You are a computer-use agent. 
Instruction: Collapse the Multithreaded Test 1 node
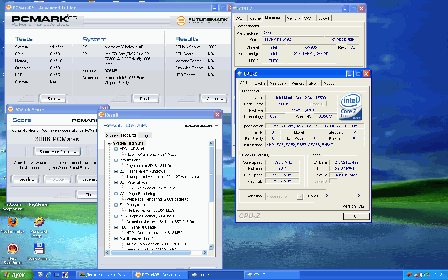[x=116, y=238]
